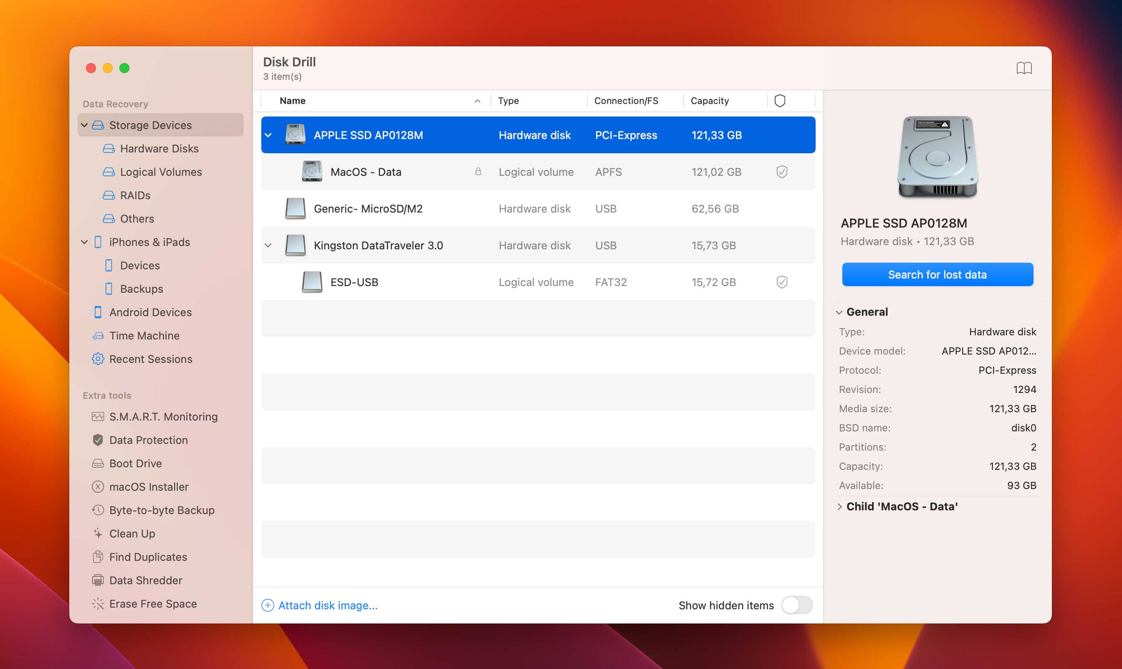Click the iPhones & iPads phone icon
The image size is (1122, 669).
(x=98, y=242)
